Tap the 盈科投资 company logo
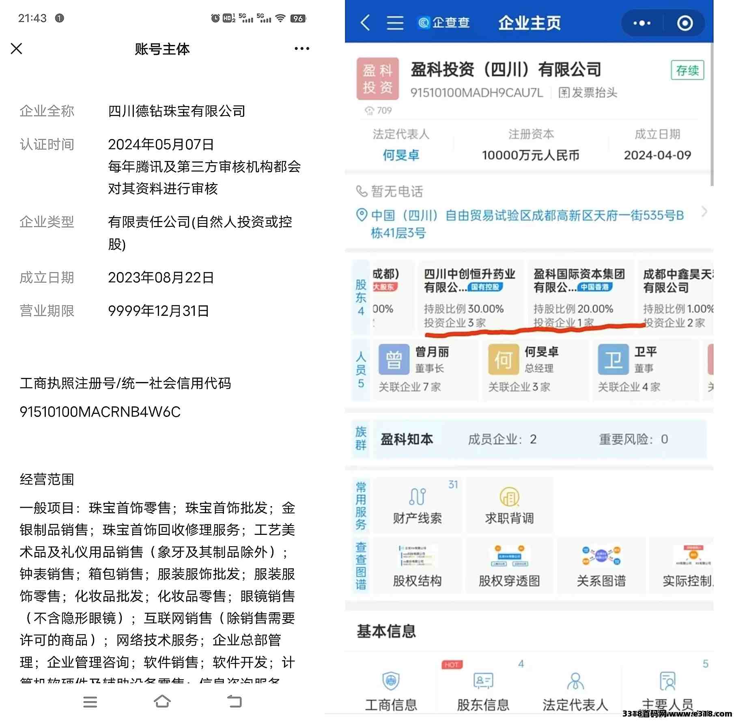This screenshot has height=721, width=734. point(377,79)
